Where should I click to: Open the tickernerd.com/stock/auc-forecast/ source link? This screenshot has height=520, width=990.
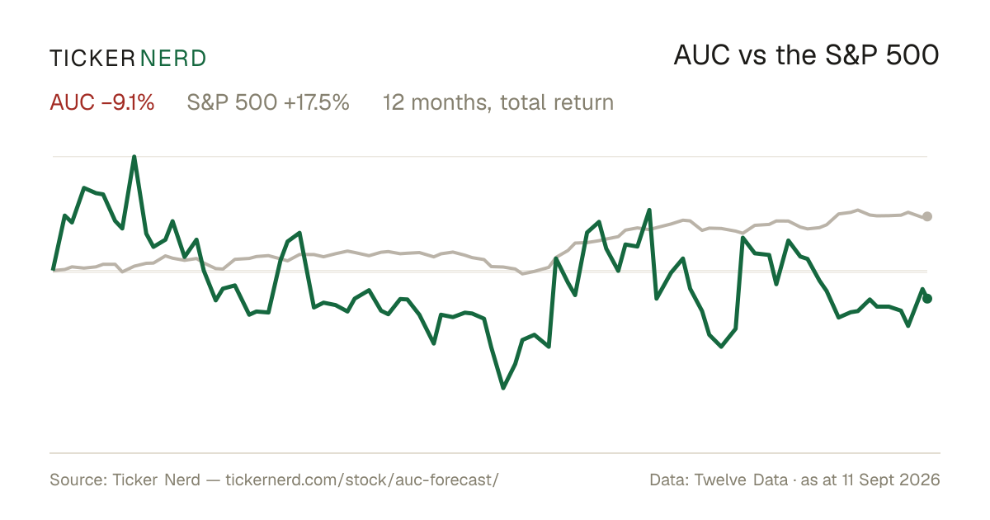[362, 480]
